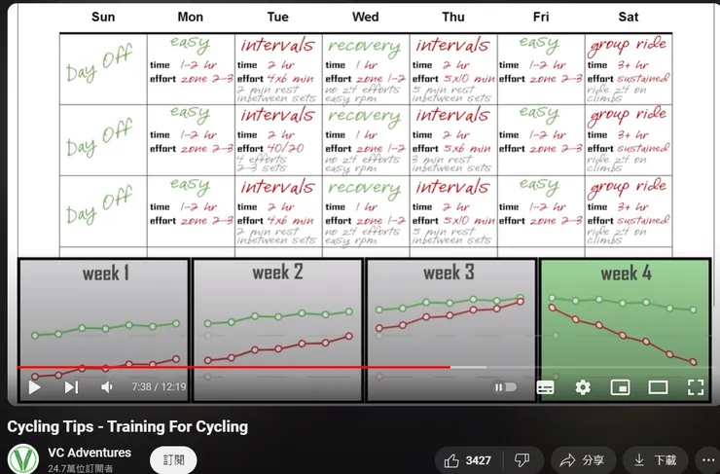Click the 7:38 / 12:19 time display
Viewport: 720px width, 474px height.
159,387
